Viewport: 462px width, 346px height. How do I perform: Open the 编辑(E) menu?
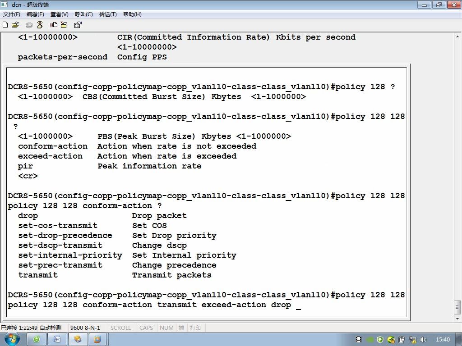click(x=35, y=14)
